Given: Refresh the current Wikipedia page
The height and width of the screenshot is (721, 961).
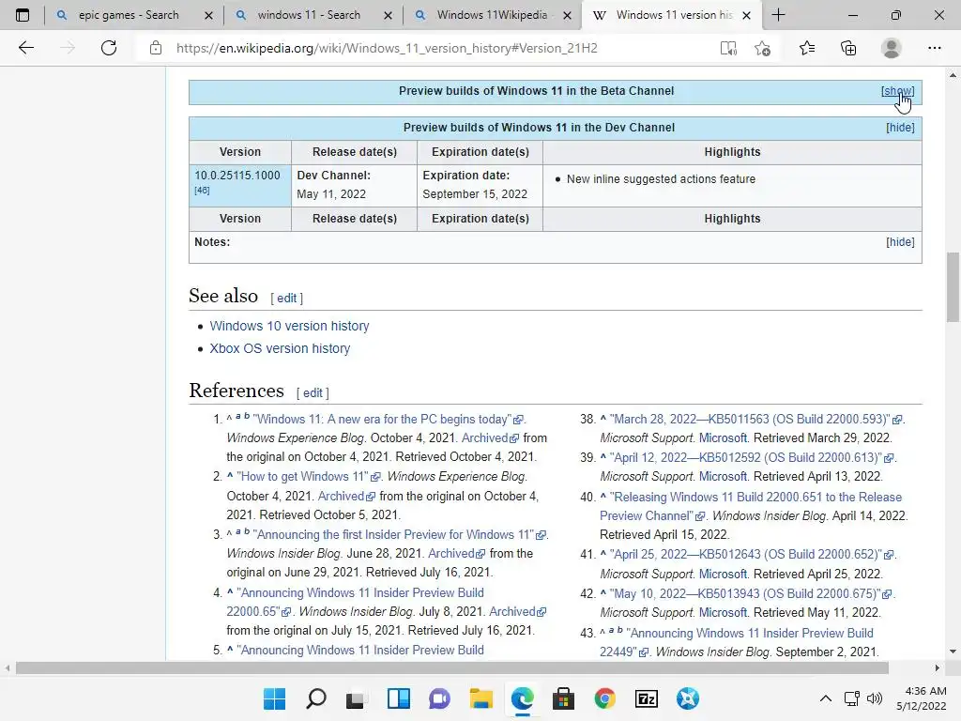Looking at the screenshot, I should pyautogui.click(x=109, y=48).
